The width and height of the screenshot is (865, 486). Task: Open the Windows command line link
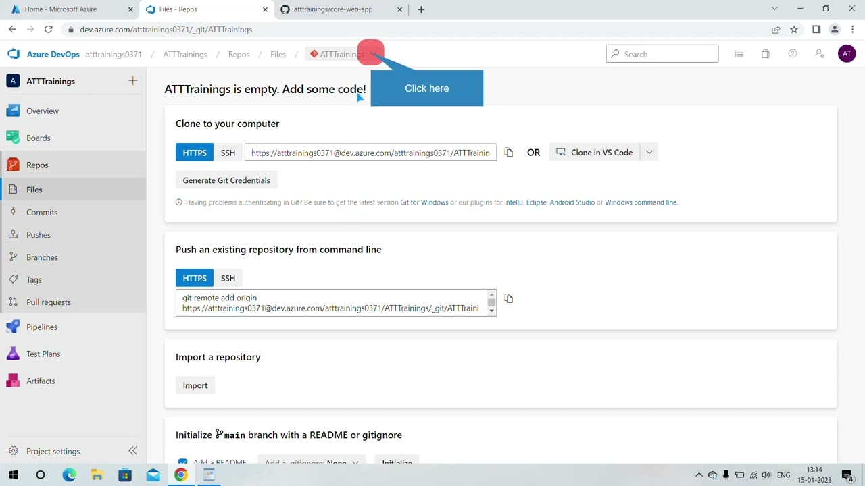641,202
